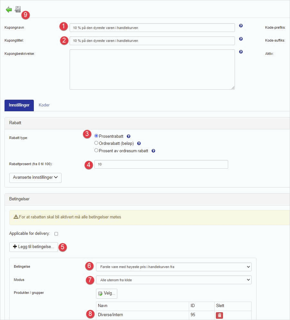Expand Avanserte innstillinger dropdown
This screenshot has height=320, width=290.
pos(35,177)
